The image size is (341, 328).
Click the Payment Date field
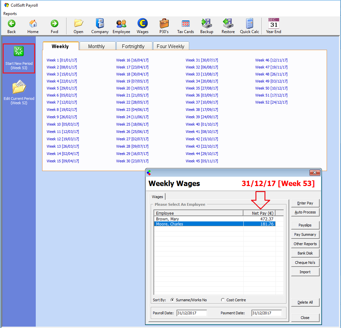pos(266,313)
